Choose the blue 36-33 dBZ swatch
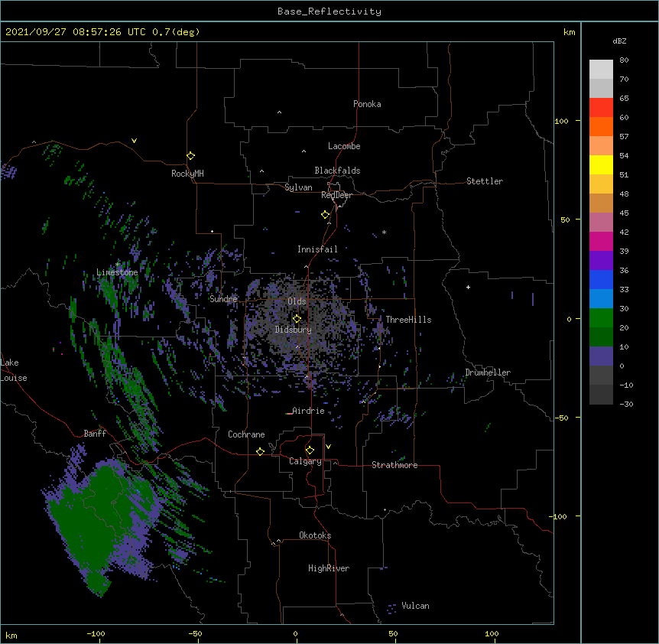The height and width of the screenshot is (644, 659). (x=601, y=280)
